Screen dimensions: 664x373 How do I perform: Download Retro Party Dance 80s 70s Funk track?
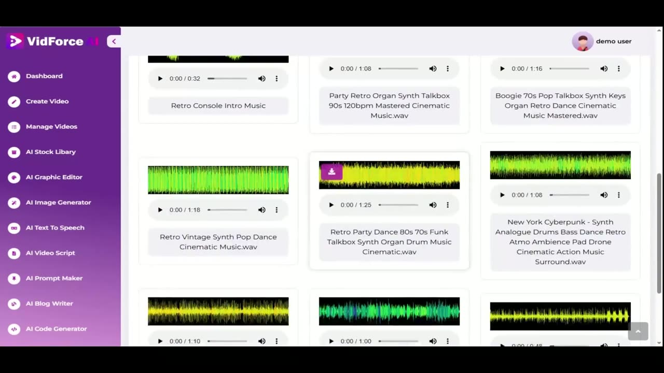(x=332, y=172)
